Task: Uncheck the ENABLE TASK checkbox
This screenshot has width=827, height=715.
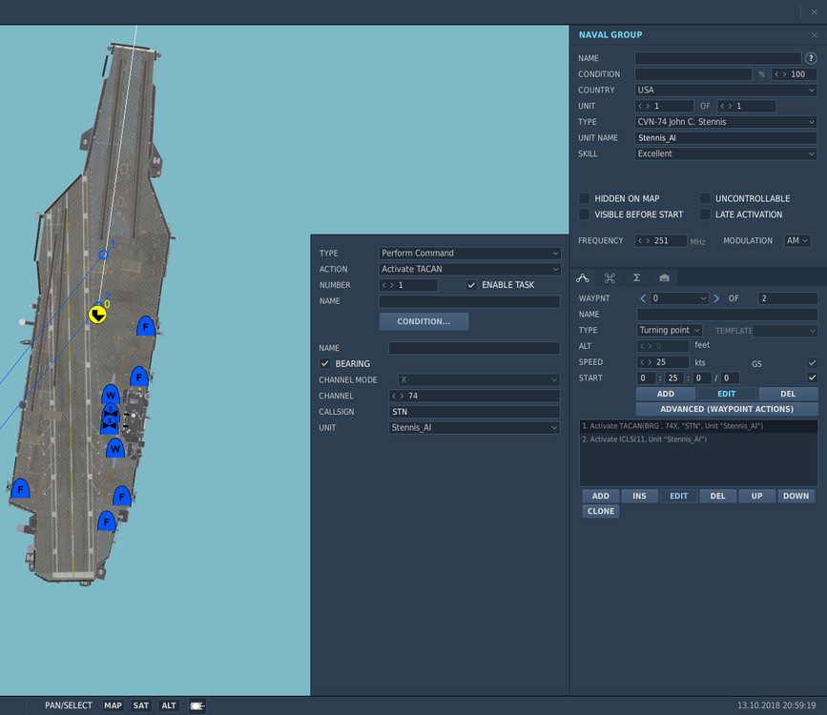Action: pos(471,285)
